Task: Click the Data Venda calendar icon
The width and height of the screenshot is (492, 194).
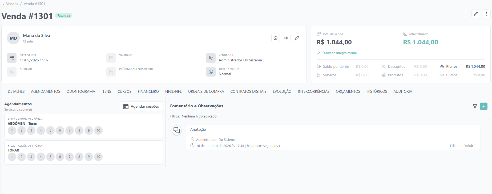Action: point(12,58)
